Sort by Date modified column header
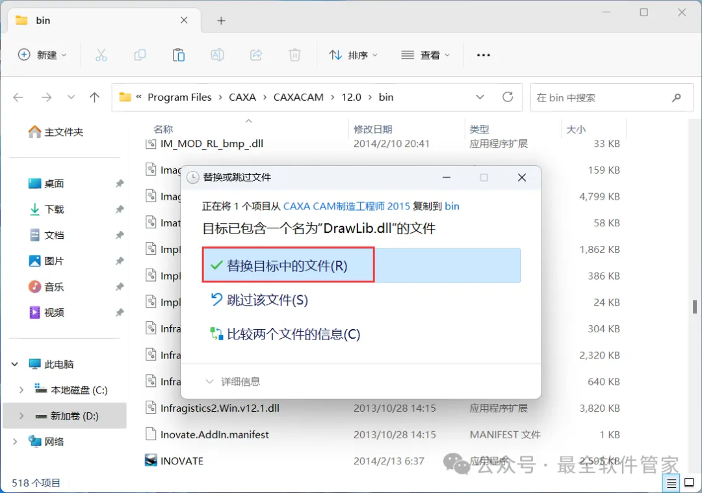 click(372, 129)
